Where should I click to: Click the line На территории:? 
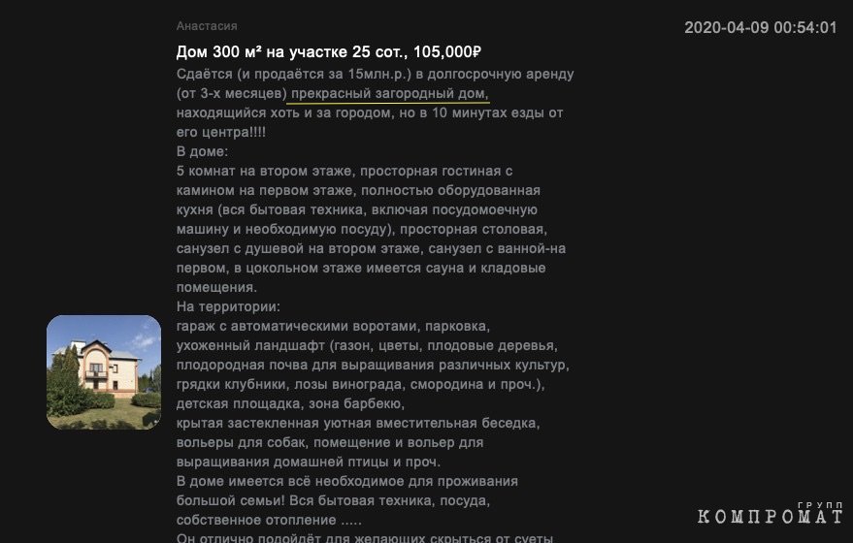(228, 306)
